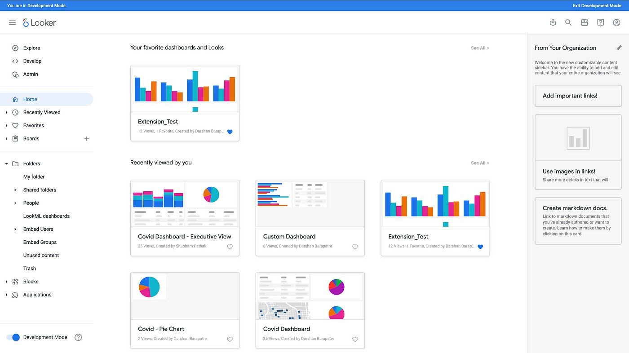629x353 pixels.
Task: Favorite the Covid Dashboard - Executive View
Action: click(230, 247)
